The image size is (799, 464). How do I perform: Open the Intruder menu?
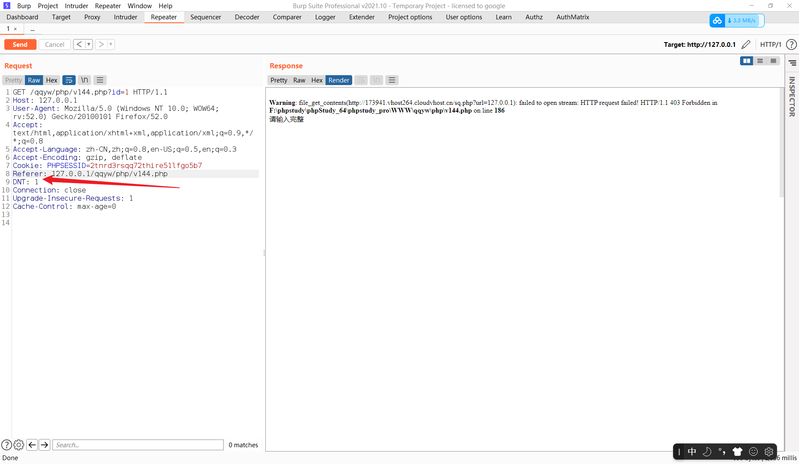pos(77,6)
